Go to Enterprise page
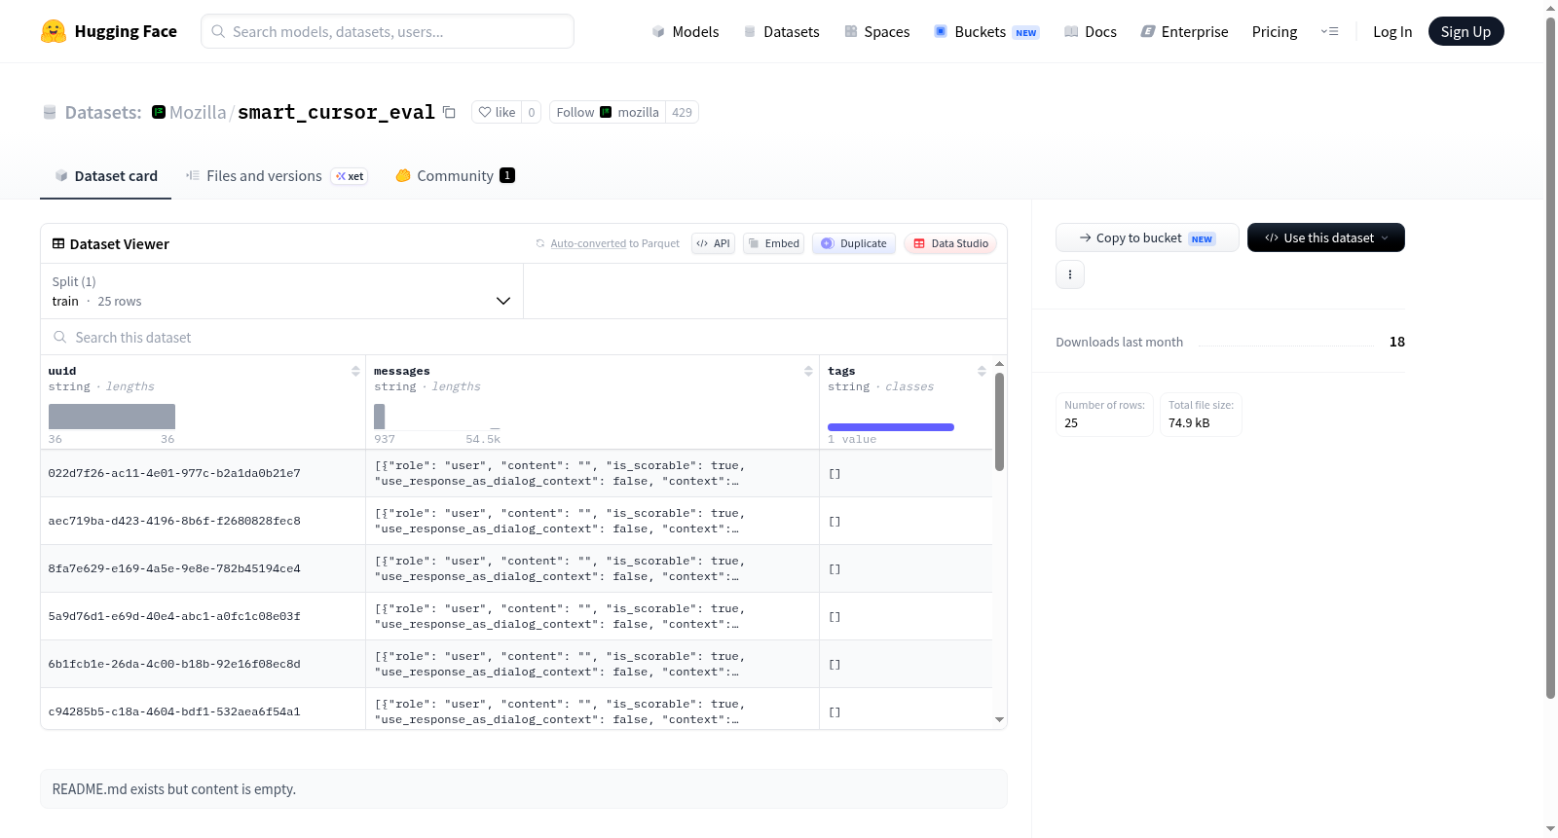Image resolution: width=1558 pixels, height=838 pixels. (x=1184, y=31)
